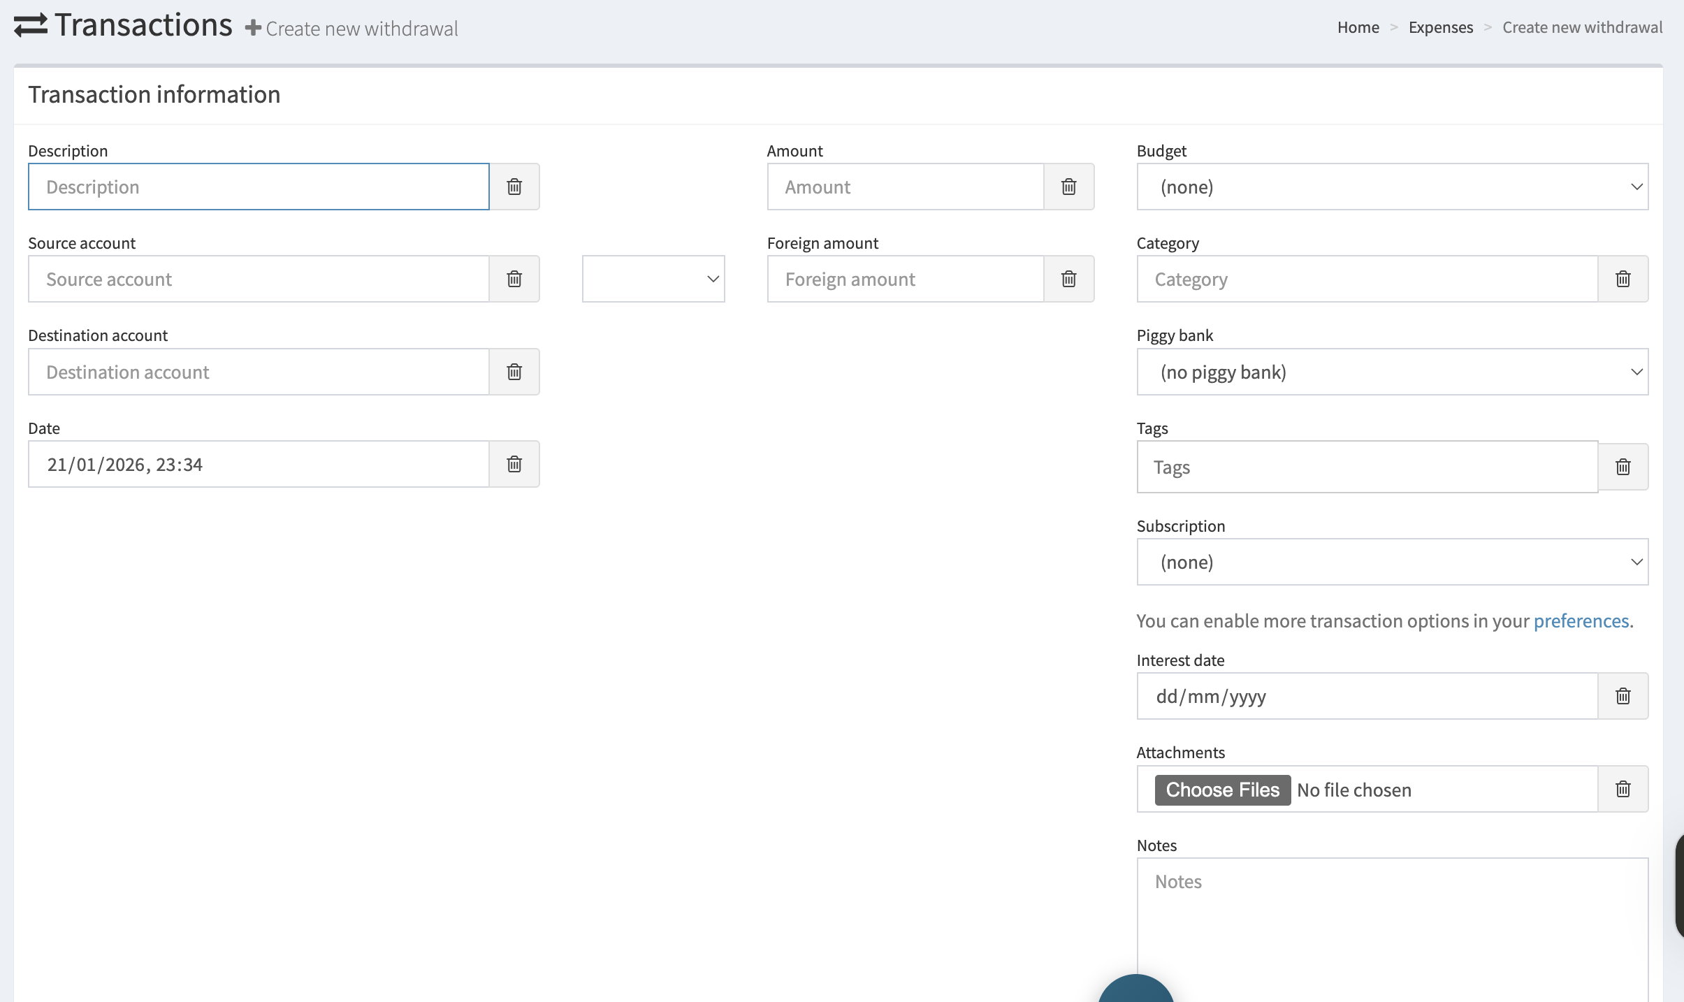Open the Subscription dropdown

(x=1392, y=561)
